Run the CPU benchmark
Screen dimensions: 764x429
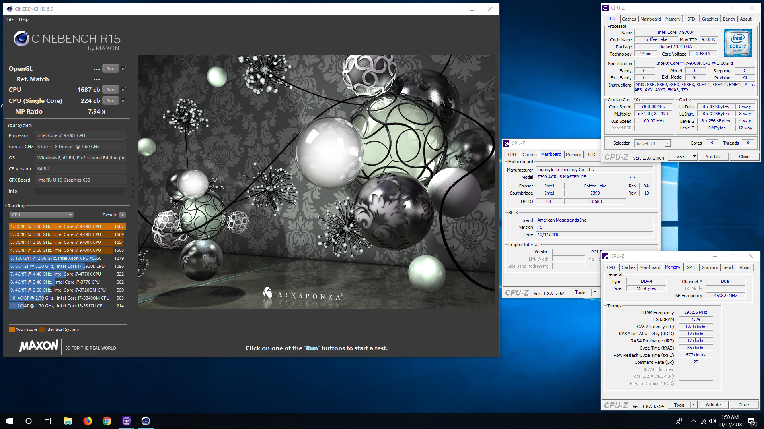click(110, 90)
